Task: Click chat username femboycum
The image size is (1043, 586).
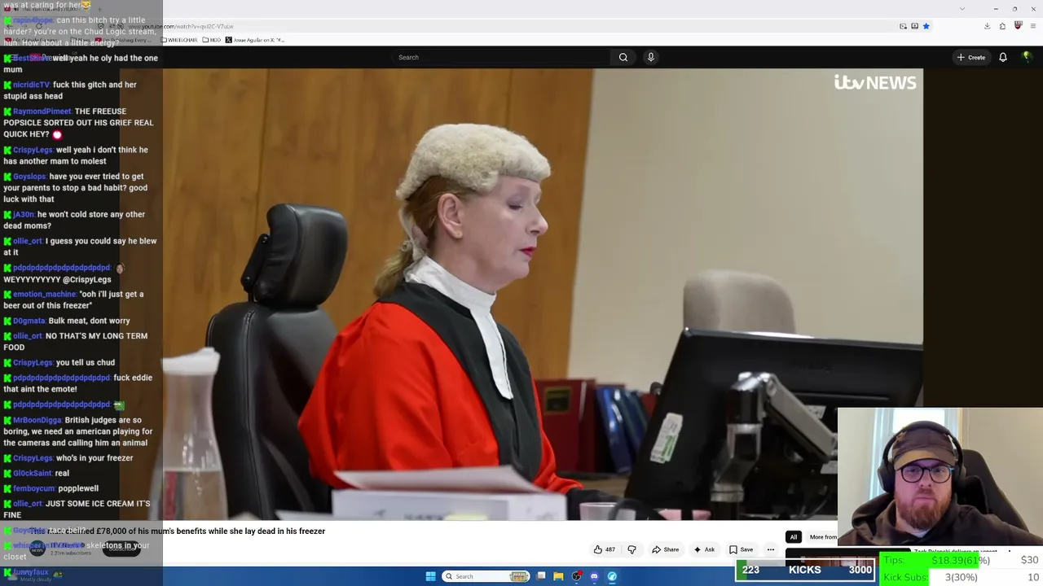Action: click(33, 488)
